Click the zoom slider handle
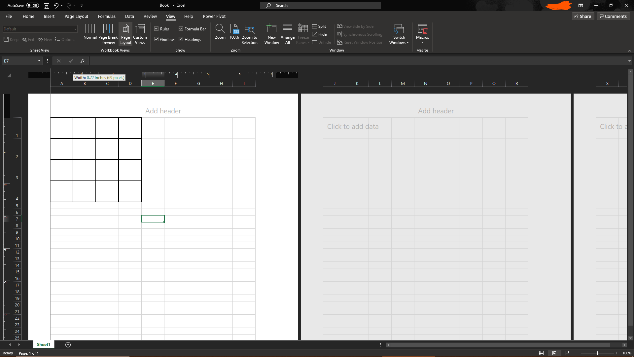Screen dimensions: 634x357 point(597,353)
